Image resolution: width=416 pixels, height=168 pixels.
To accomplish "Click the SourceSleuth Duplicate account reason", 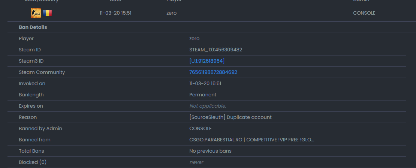I will [x=230, y=117].
